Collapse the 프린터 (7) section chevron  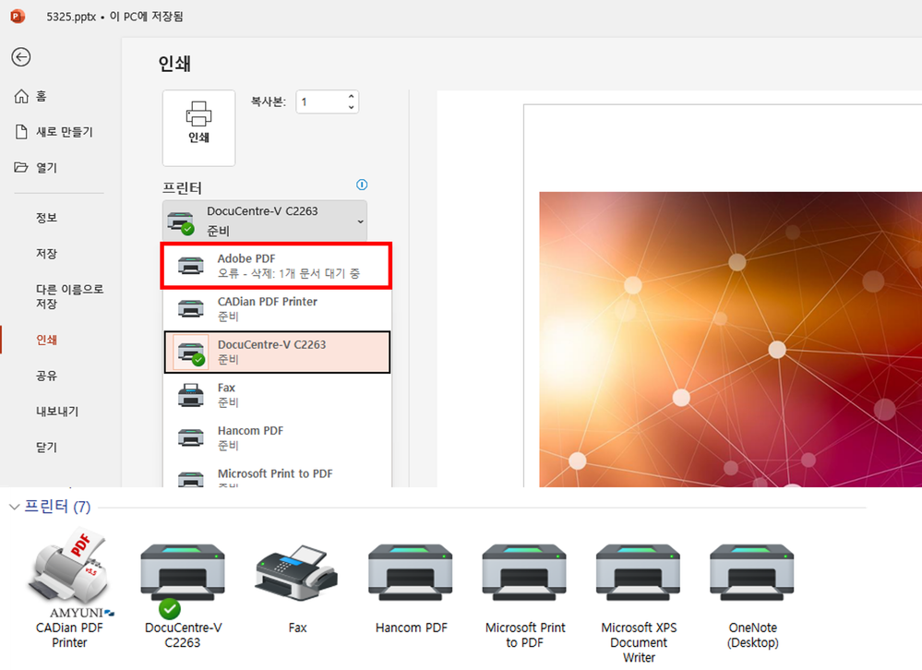[x=14, y=507]
